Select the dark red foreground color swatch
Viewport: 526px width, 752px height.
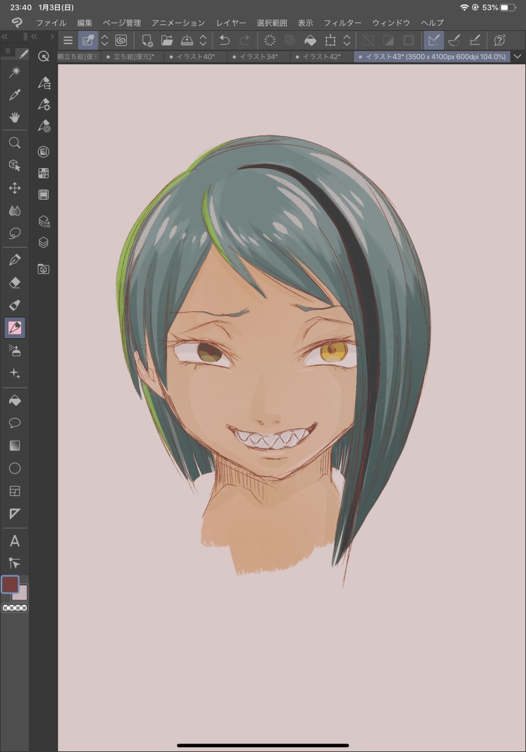[10, 585]
